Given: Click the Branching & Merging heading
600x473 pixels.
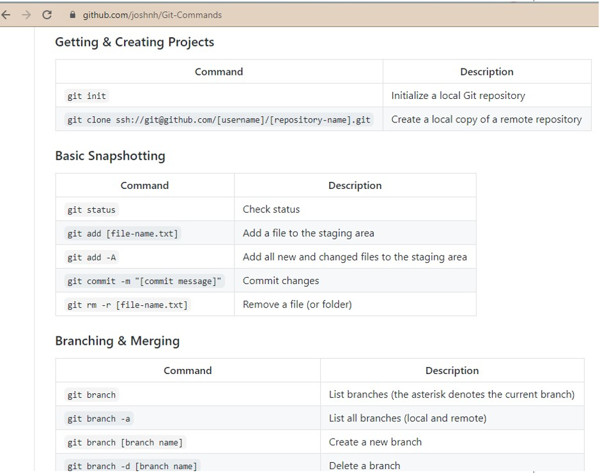Looking at the screenshot, I should tap(117, 341).
